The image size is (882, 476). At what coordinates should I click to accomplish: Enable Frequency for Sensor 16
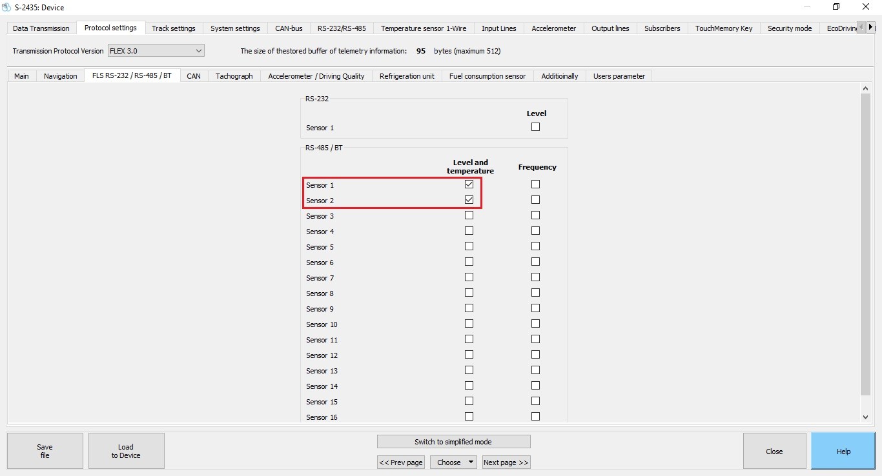[535, 417]
